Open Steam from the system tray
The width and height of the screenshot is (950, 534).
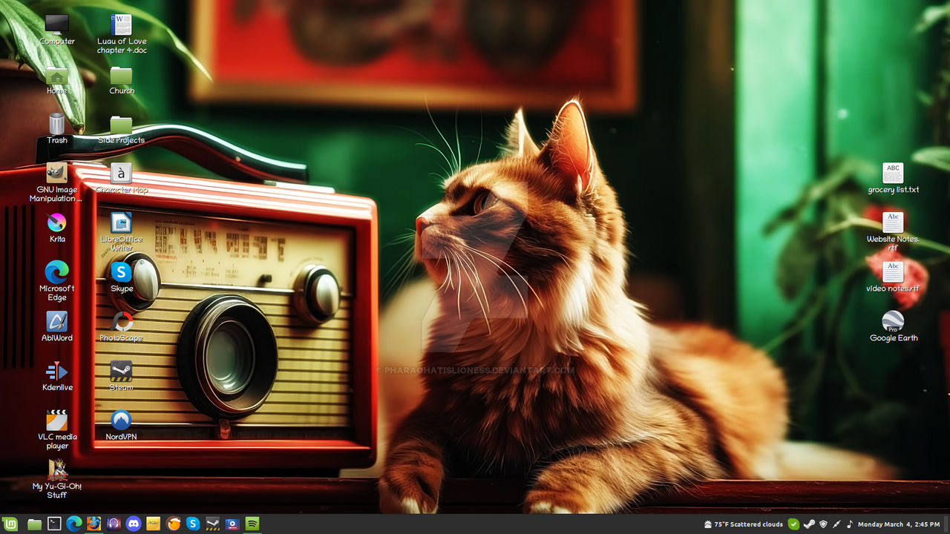click(x=808, y=524)
